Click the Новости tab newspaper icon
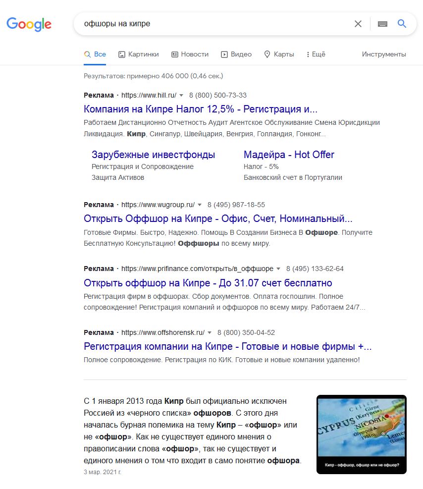Screen dimensions: 423x489 click(175, 54)
